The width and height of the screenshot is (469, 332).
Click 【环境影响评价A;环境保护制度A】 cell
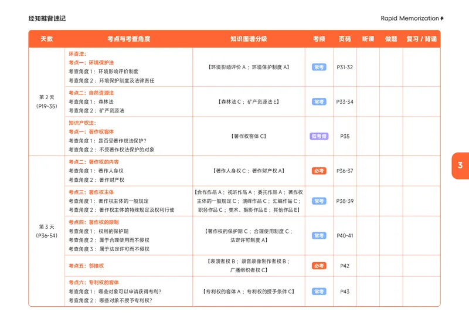click(x=249, y=67)
